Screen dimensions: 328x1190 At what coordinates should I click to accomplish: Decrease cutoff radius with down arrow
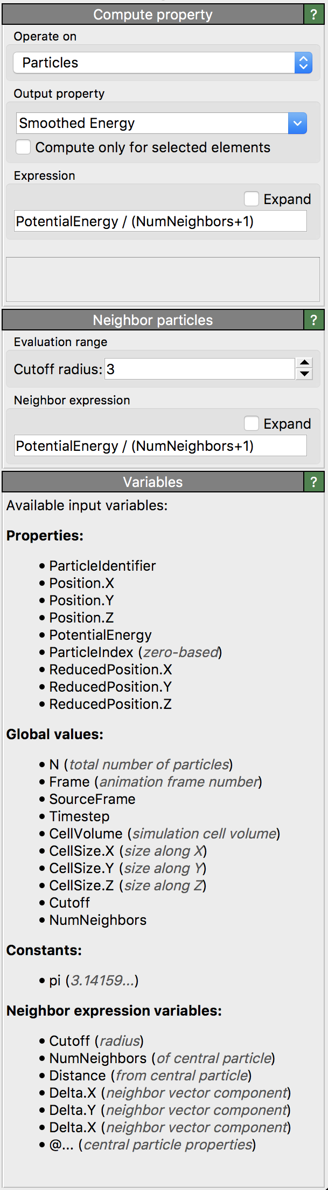coord(304,374)
